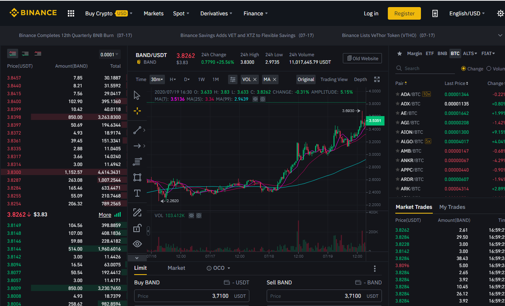Open the Markets menu item
The height and width of the screenshot is (306, 505).
point(154,13)
